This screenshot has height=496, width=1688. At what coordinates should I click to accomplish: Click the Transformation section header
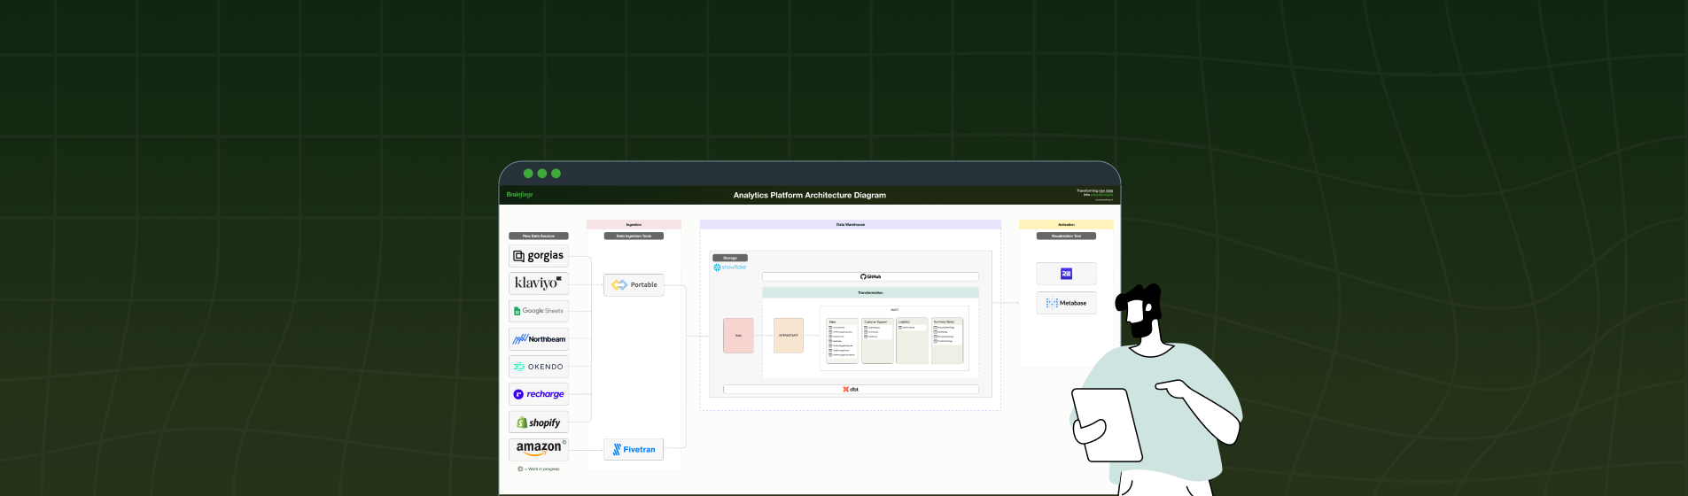[870, 292]
